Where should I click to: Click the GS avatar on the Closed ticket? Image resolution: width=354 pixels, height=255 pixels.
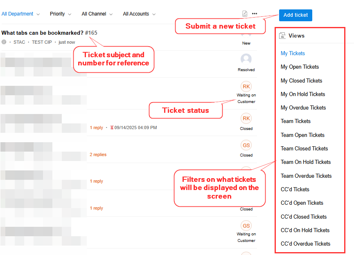[246, 145]
